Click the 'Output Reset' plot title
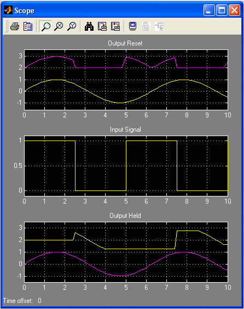 (x=125, y=43)
